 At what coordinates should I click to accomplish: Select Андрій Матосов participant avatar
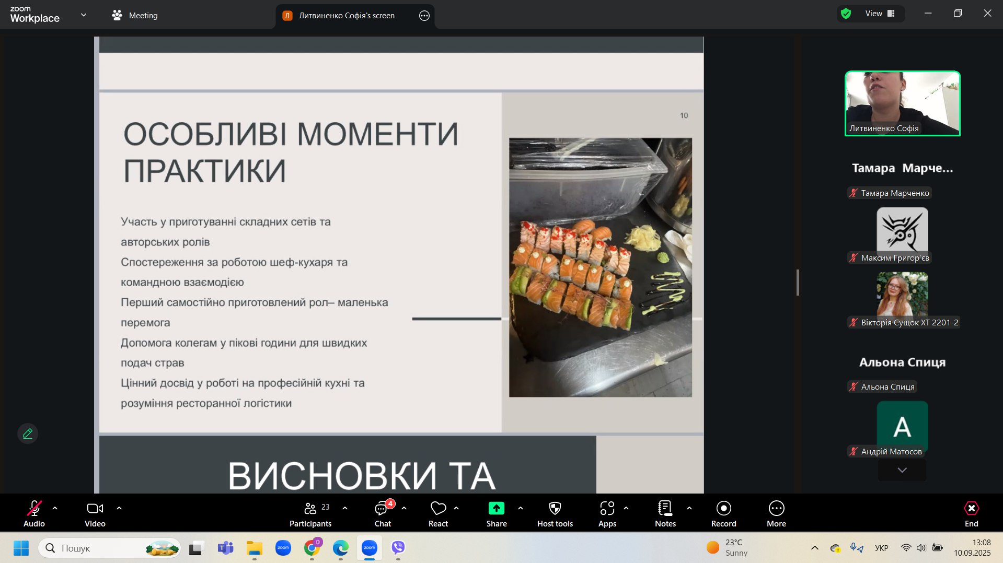(x=903, y=427)
